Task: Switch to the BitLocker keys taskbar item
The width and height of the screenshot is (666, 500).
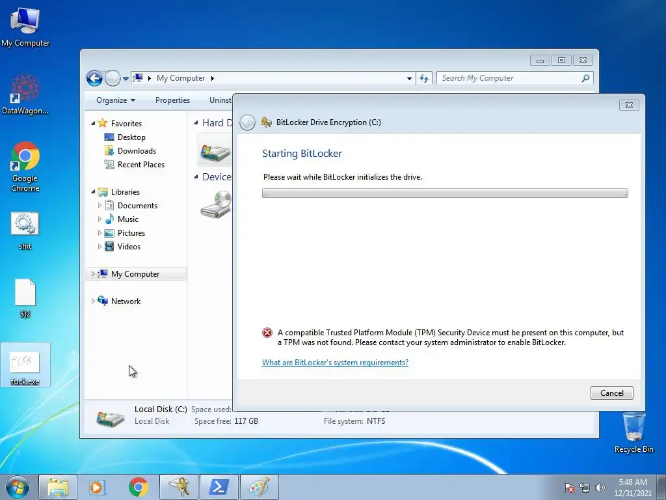Action: pyautogui.click(x=179, y=487)
